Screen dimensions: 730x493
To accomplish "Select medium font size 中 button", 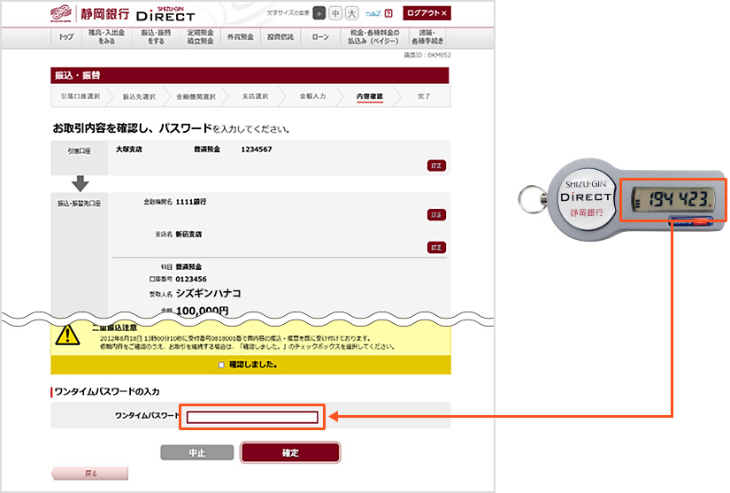I will (335, 13).
